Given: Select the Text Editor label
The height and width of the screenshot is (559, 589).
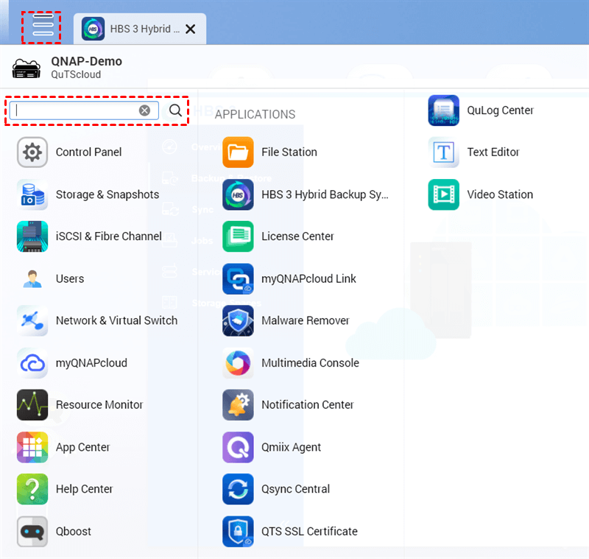Looking at the screenshot, I should [493, 152].
